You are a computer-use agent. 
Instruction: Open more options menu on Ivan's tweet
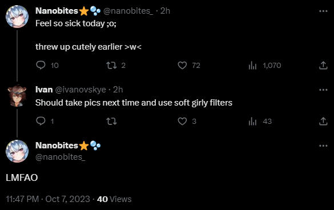323,90
